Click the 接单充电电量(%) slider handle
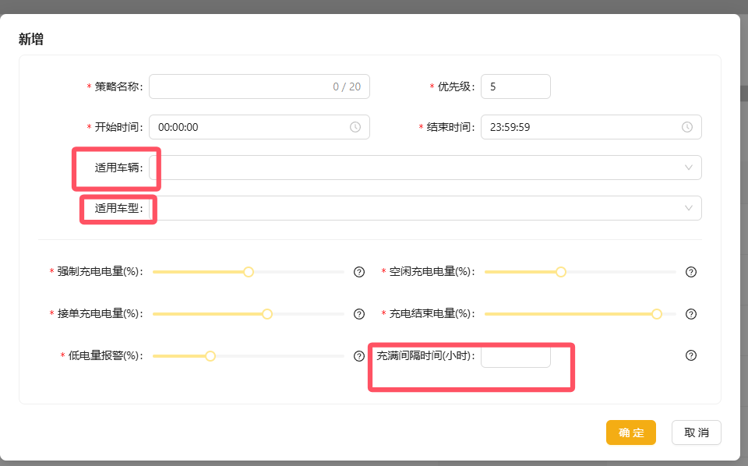748x466 pixels. pyautogui.click(x=267, y=314)
